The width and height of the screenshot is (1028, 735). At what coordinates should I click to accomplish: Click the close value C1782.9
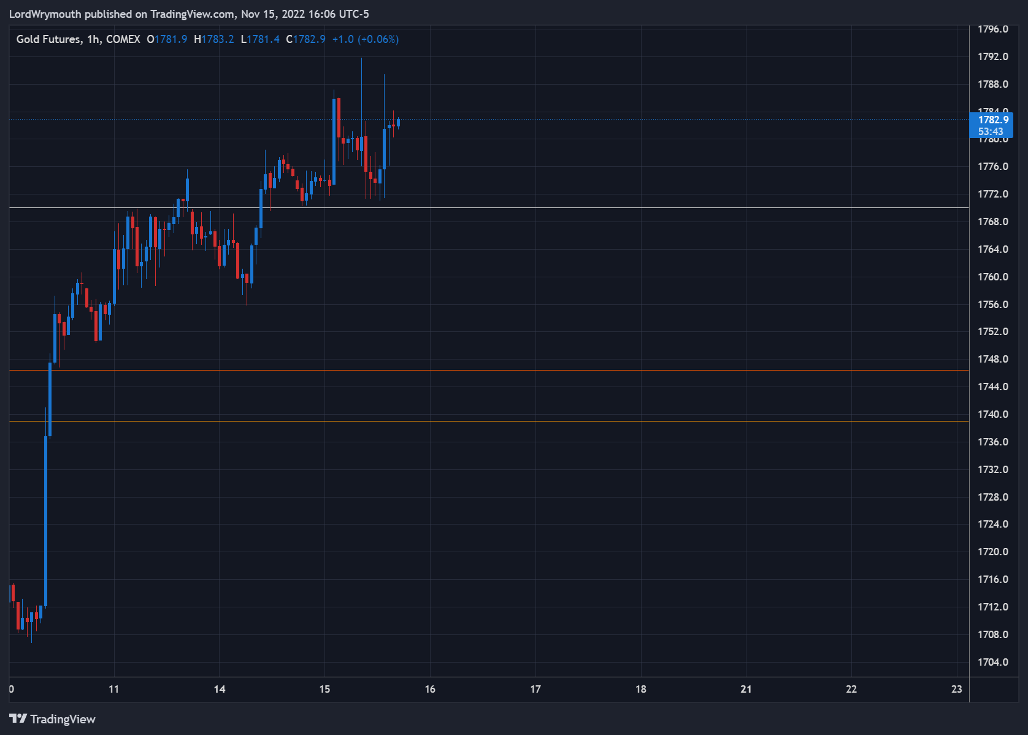pyautogui.click(x=305, y=39)
